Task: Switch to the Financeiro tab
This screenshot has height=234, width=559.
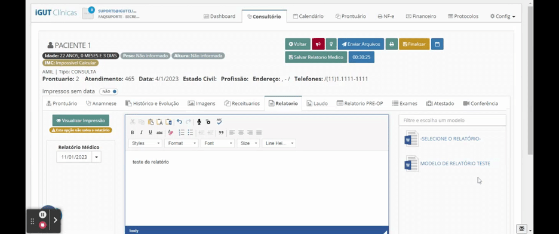Action: tap(421, 16)
